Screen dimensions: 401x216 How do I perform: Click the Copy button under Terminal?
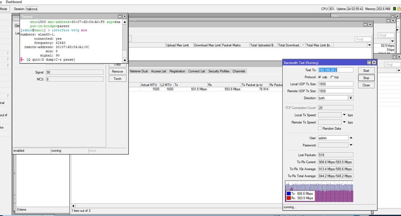(117, 65)
